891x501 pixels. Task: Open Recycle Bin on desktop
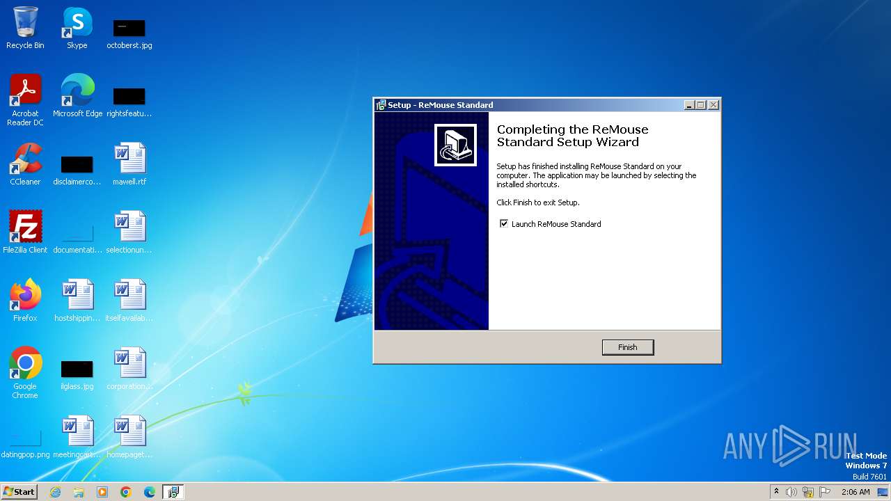(x=25, y=28)
